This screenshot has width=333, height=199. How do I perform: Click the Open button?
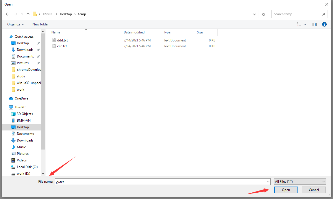pyautogui.click(x=286, y=190)
